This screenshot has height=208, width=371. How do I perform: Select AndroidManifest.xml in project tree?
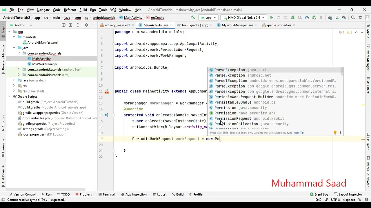click(42, 42)
